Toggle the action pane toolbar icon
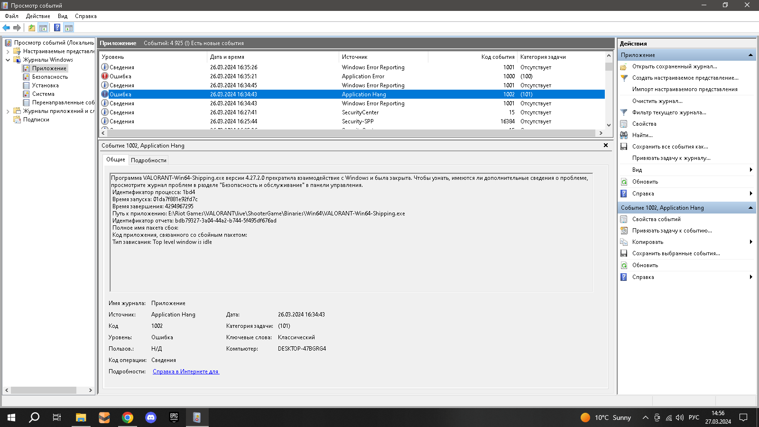The image size is (759, 427). pyautogui.click(x=69, y=28)
